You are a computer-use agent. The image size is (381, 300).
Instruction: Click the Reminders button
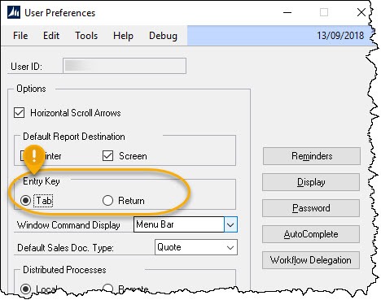tap(312, 156)
